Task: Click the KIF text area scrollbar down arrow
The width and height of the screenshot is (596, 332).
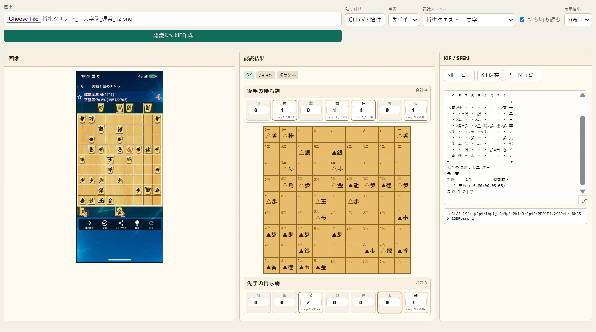Action: point(582,191)
